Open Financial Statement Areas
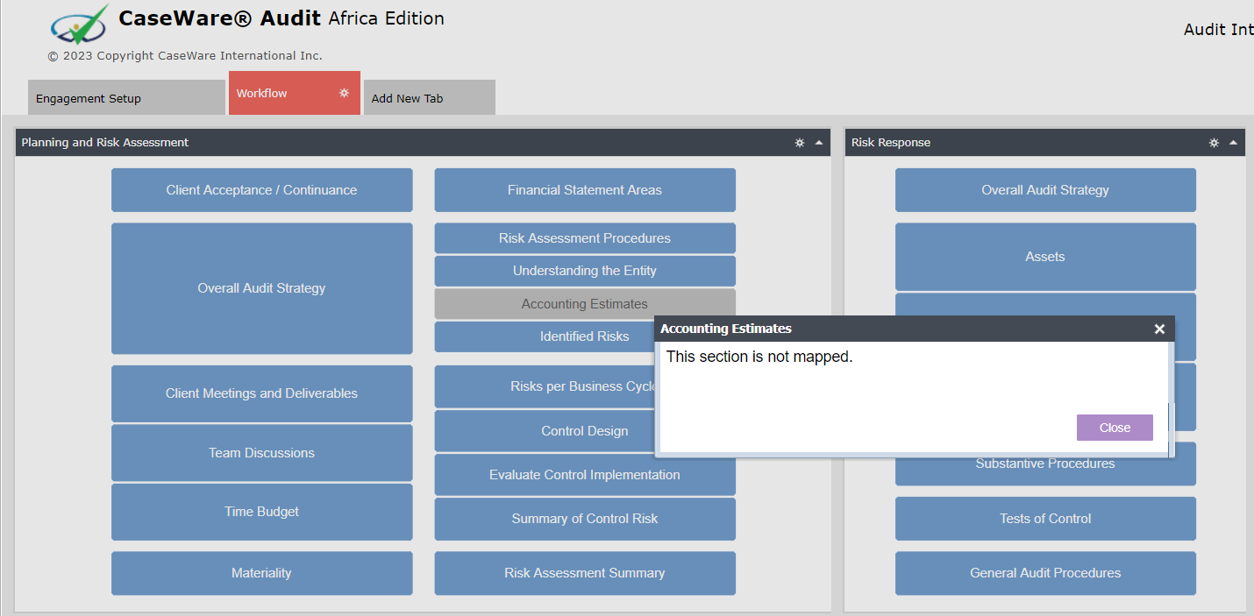The width and height of the screenshot is (1254, 616). [x=585, y=190]
